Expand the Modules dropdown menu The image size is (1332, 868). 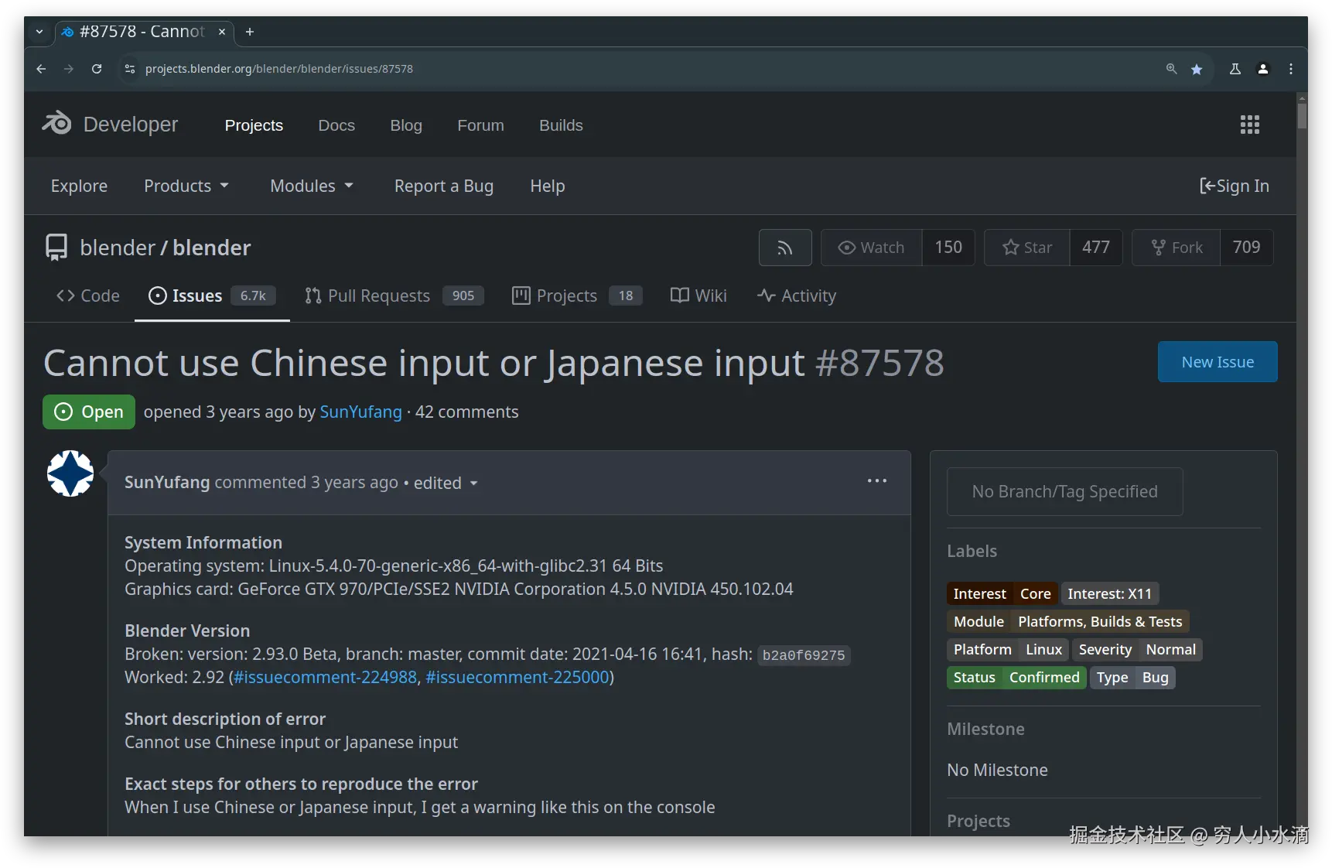click(312, 186)
